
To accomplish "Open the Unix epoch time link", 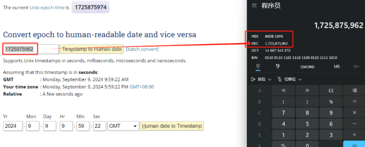I will 47,8.
